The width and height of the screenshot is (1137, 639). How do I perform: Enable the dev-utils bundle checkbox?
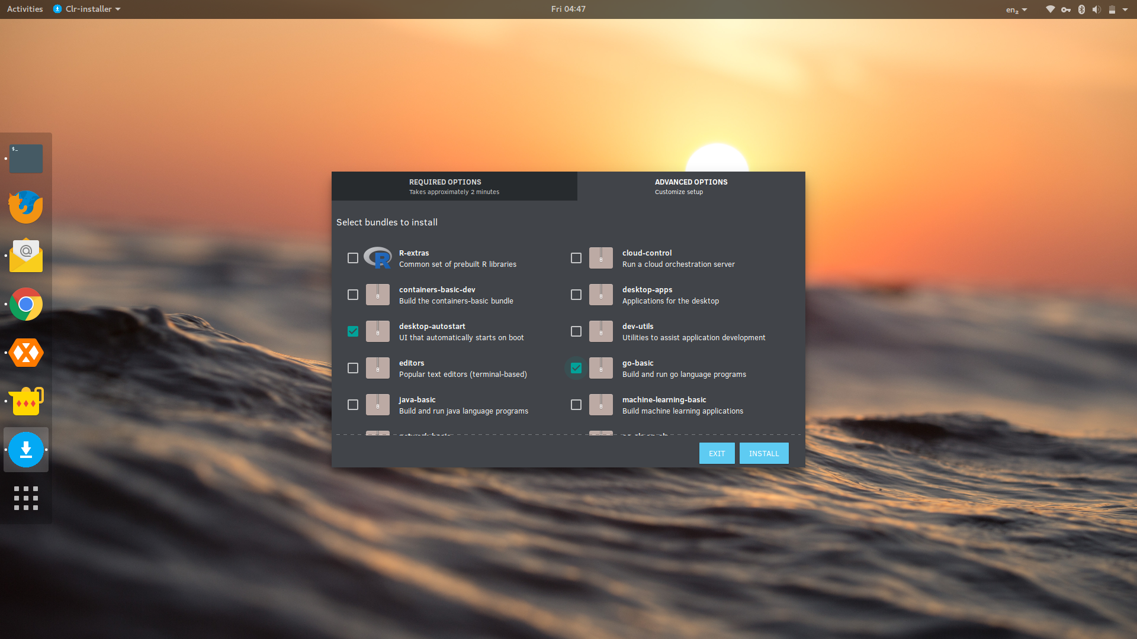pos(576,331)
